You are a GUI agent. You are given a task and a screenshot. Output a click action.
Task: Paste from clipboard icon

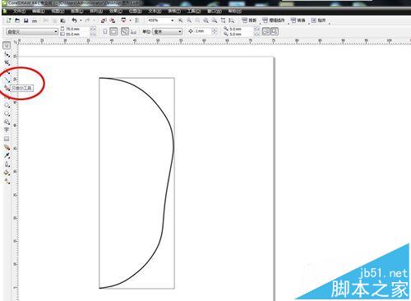(x=62, y=21)
